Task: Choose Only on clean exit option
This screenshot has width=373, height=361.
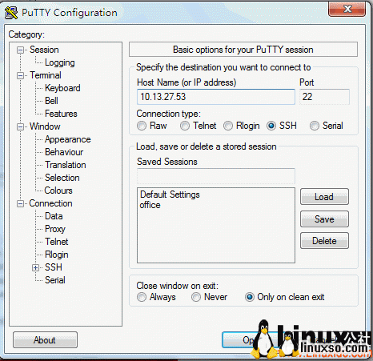Action: coord(250,297)
